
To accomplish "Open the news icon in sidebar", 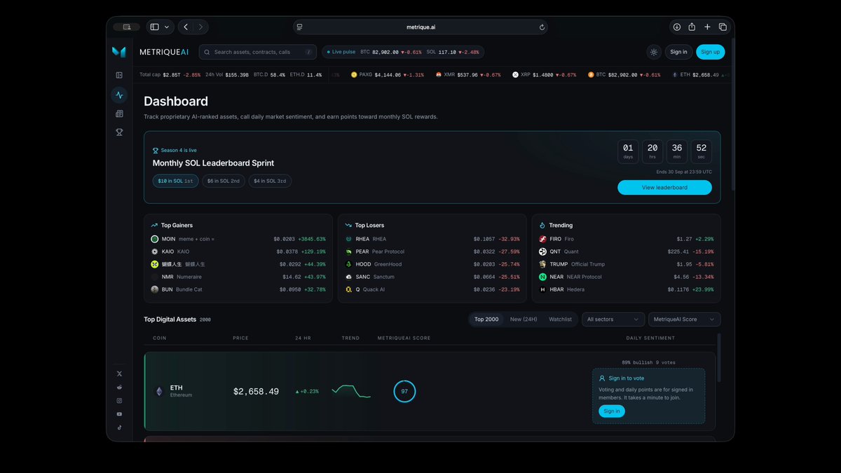I will pos(119,114).
